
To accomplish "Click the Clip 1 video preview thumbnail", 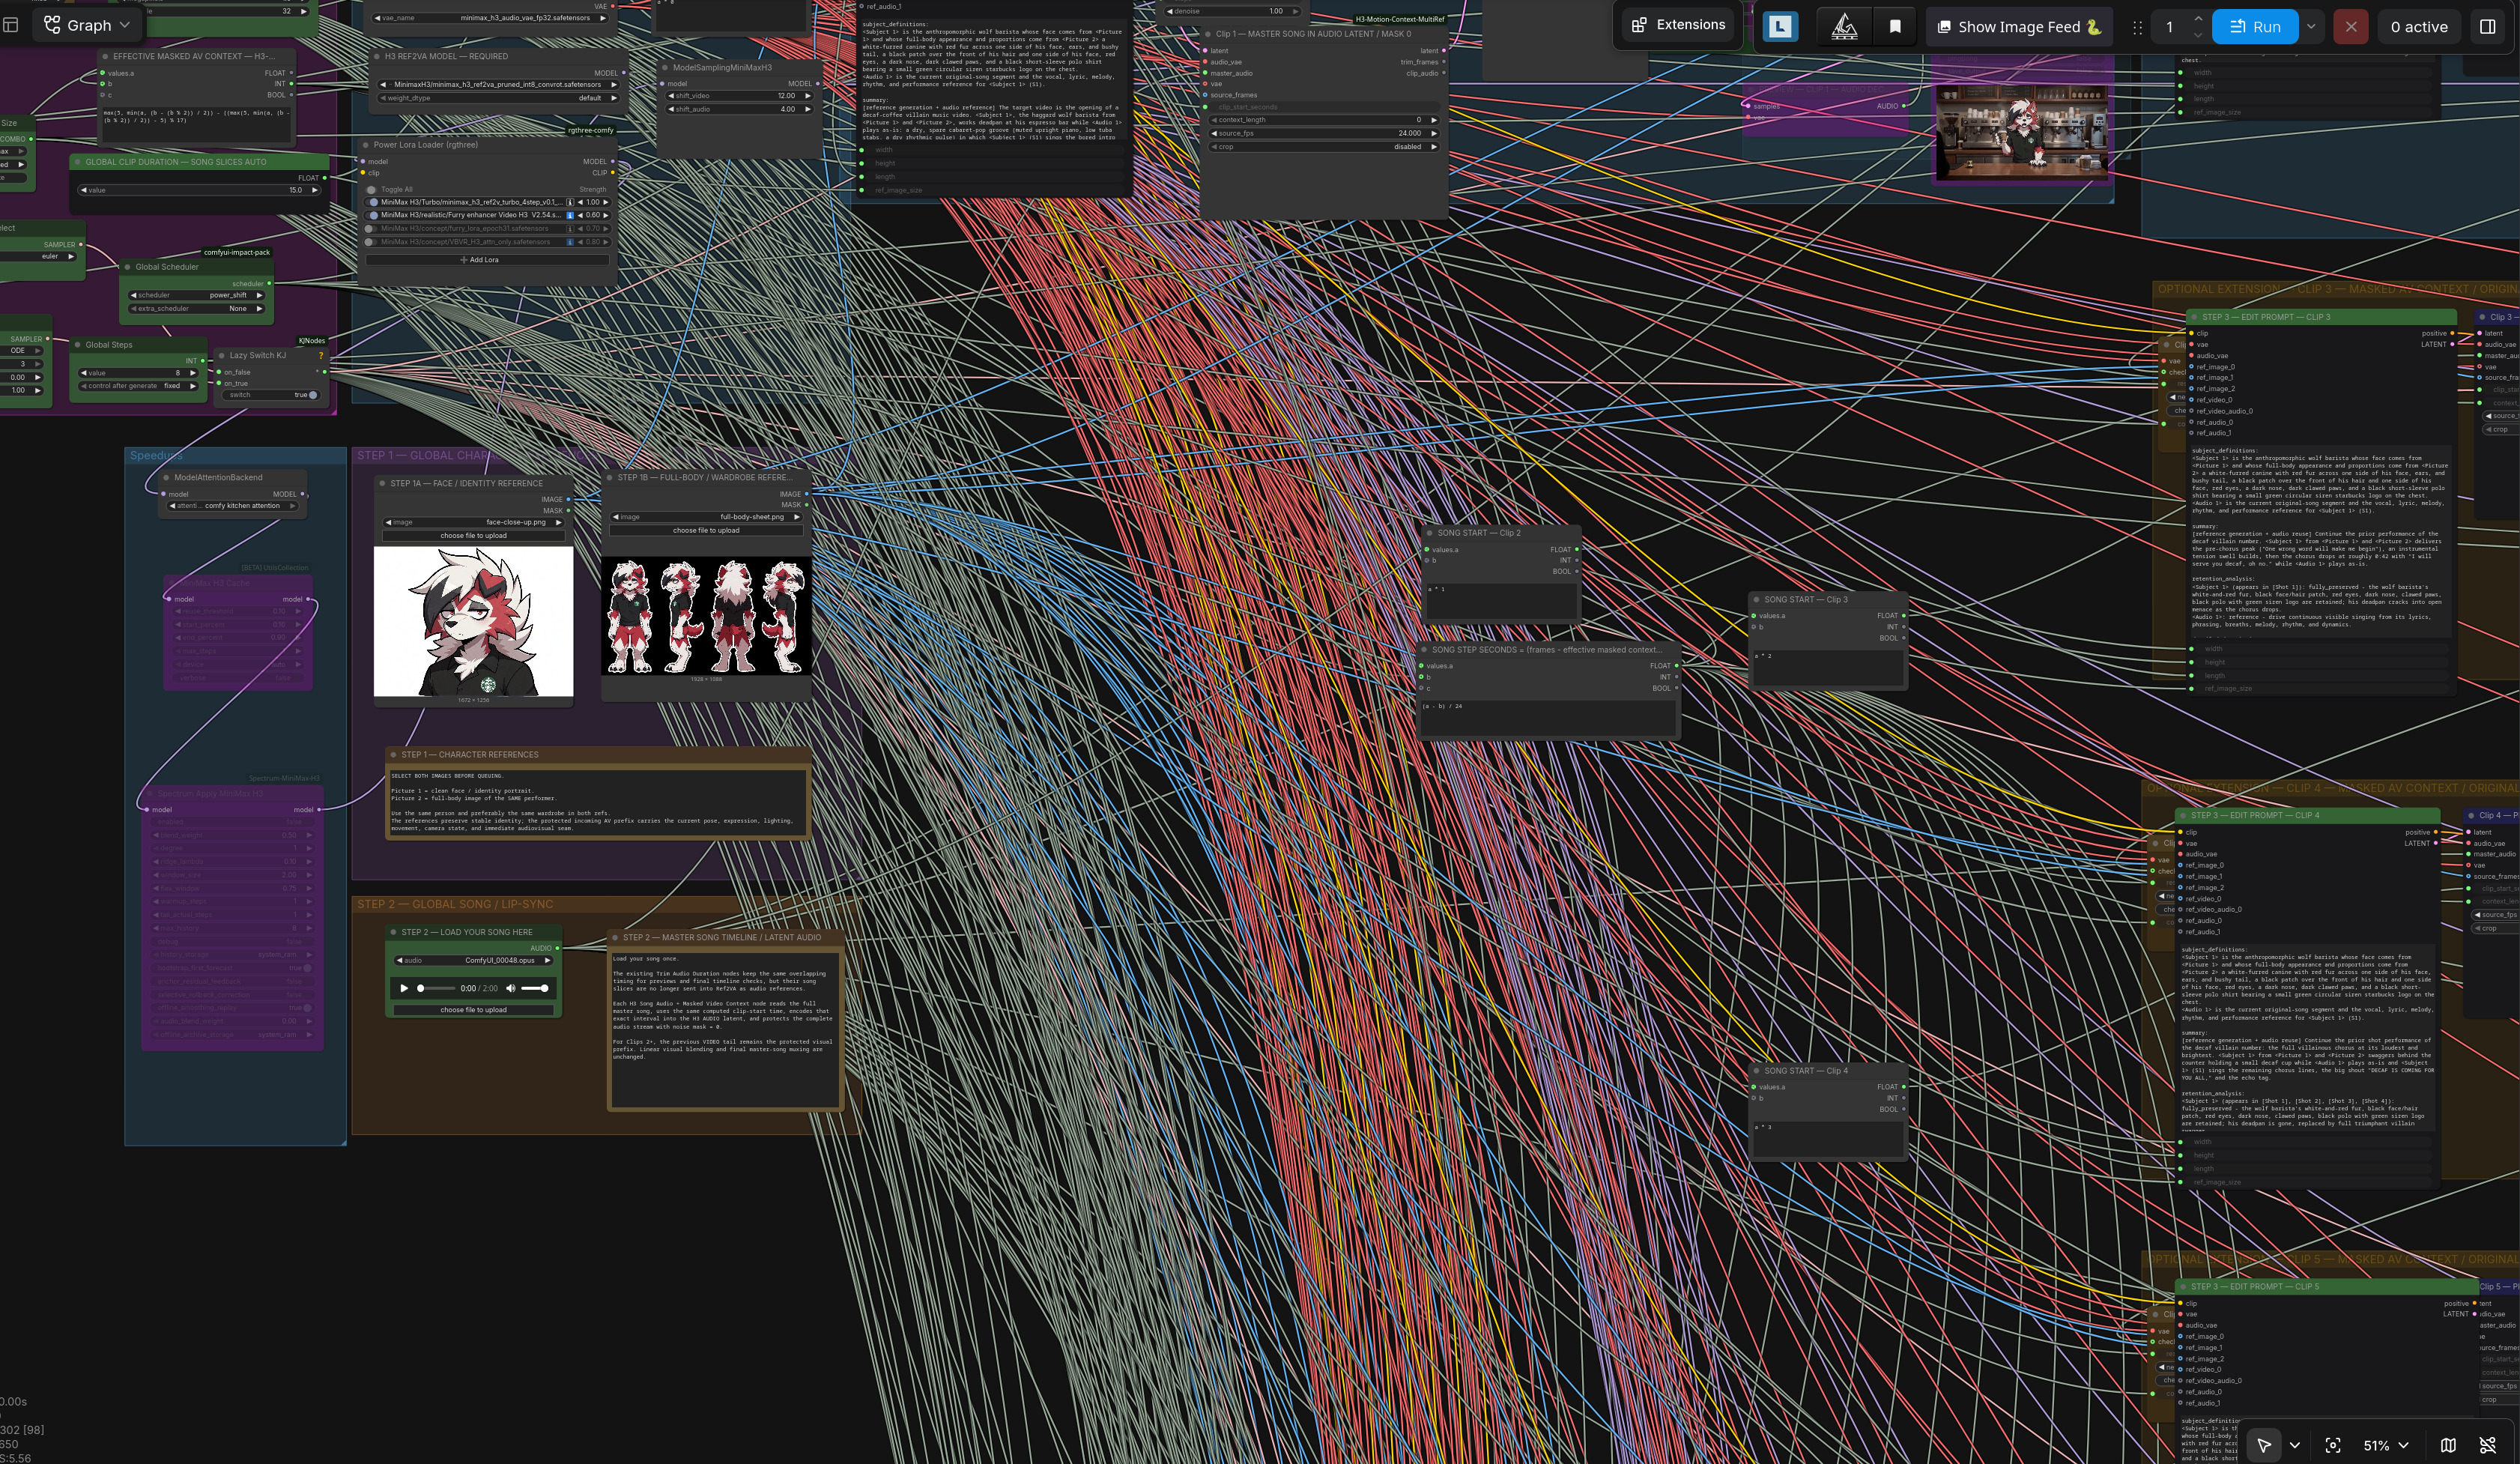I will [x=2022, y=133].
